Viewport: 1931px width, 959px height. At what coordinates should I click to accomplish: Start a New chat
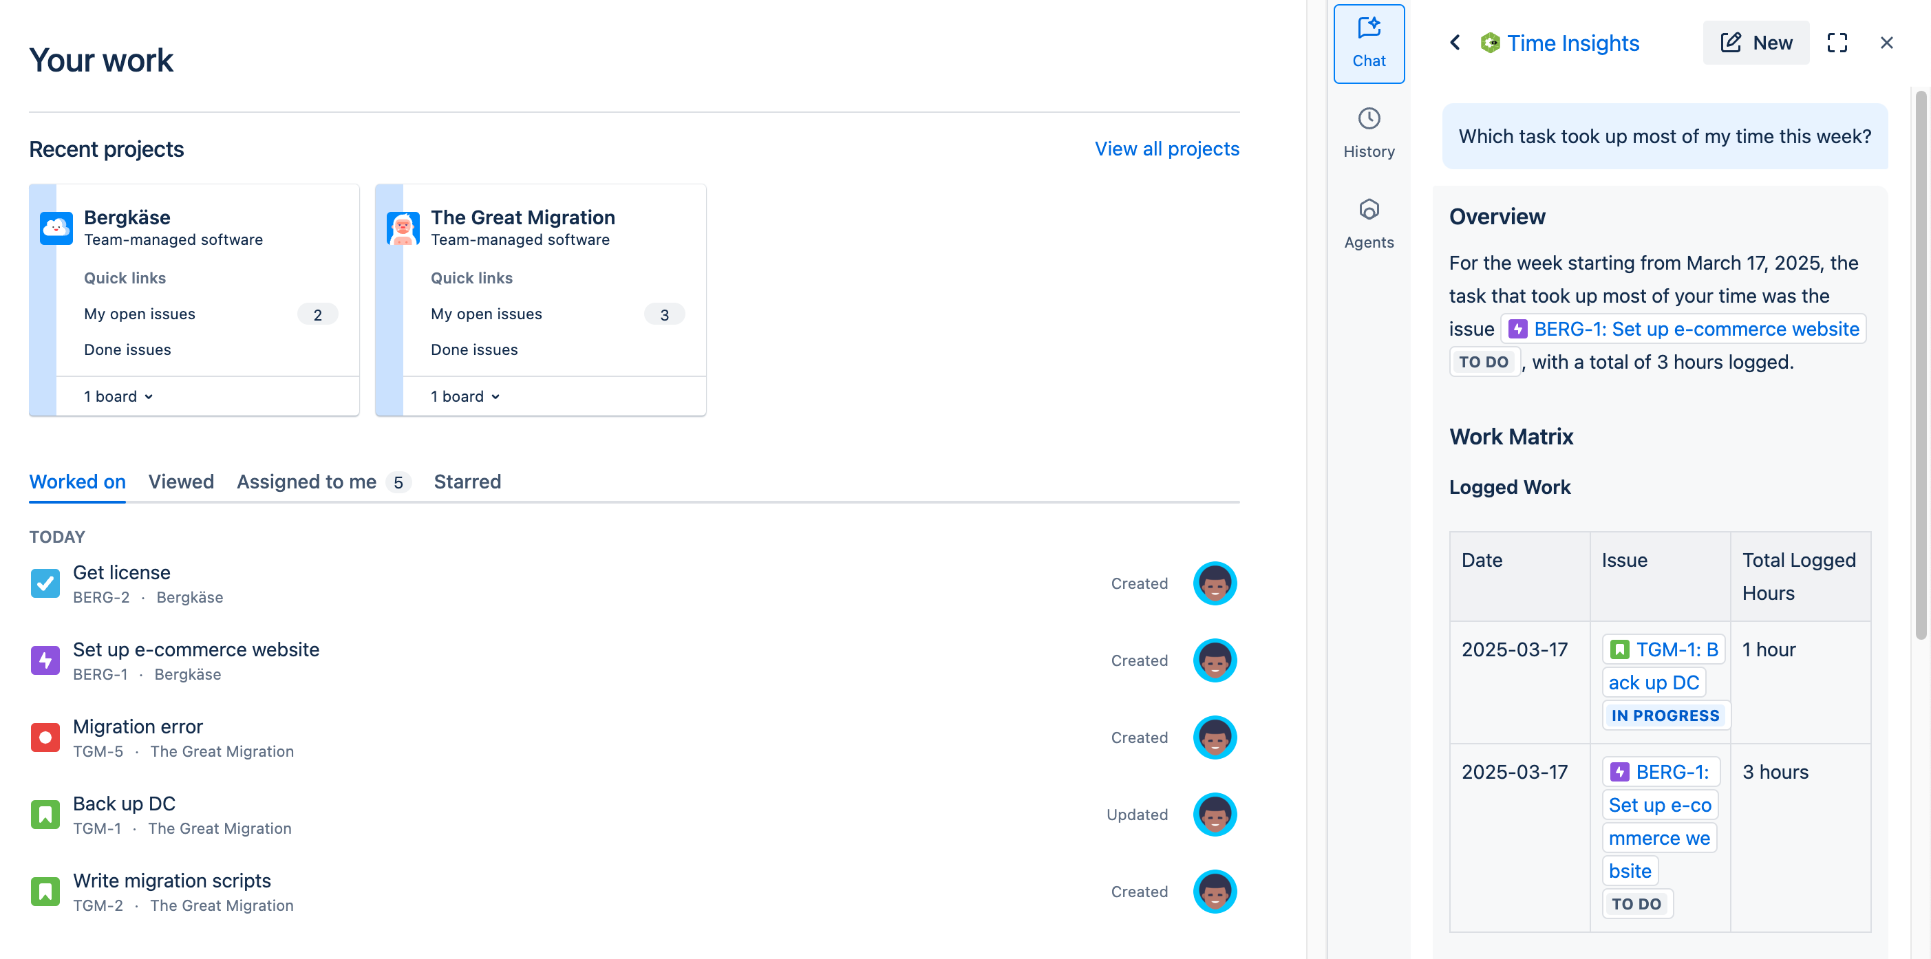(1756, 43)
